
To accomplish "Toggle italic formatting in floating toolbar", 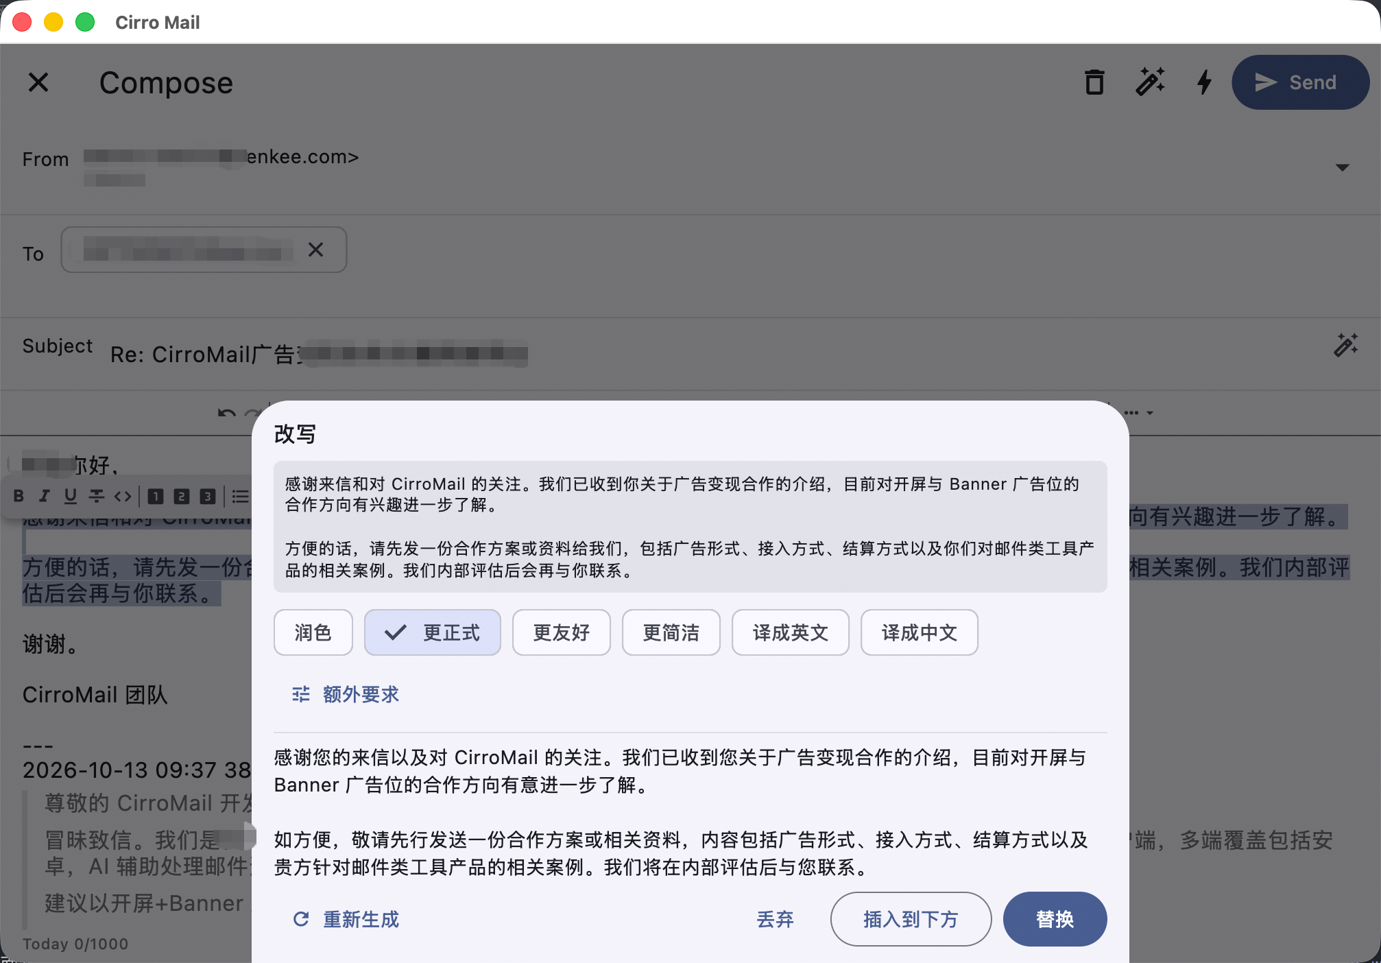I will 45,496.
